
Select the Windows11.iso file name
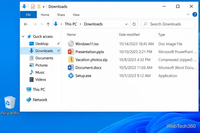87,44
